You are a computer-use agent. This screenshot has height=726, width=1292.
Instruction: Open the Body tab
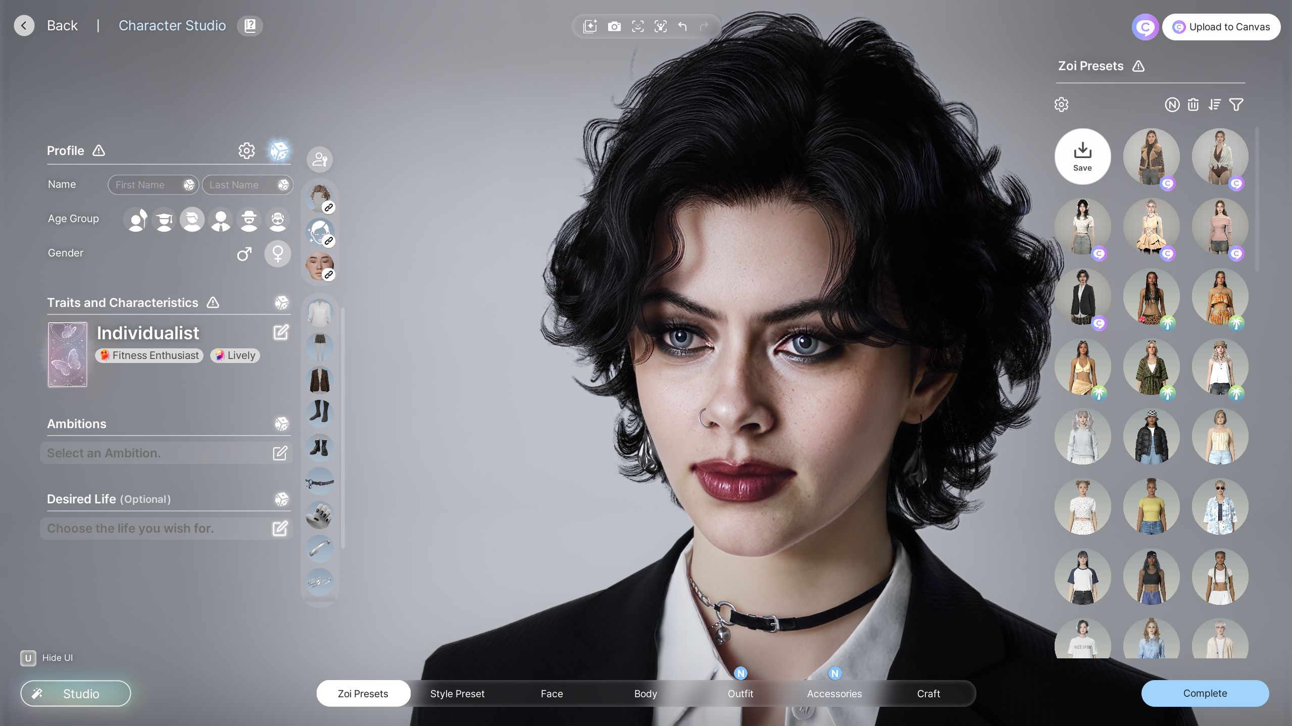645,694
